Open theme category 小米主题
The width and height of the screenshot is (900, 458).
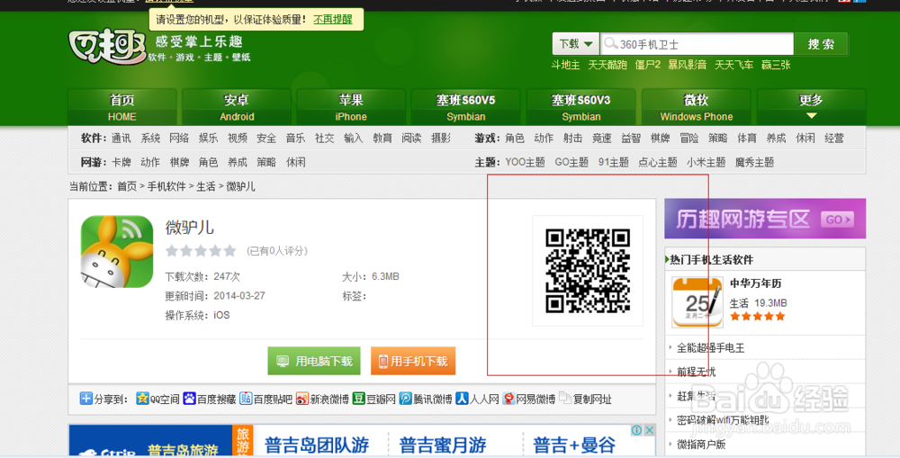point(706,163)
